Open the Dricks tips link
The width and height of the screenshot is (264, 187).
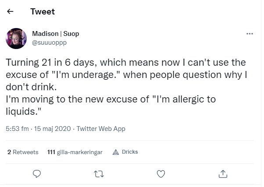(x=125, y=152)
